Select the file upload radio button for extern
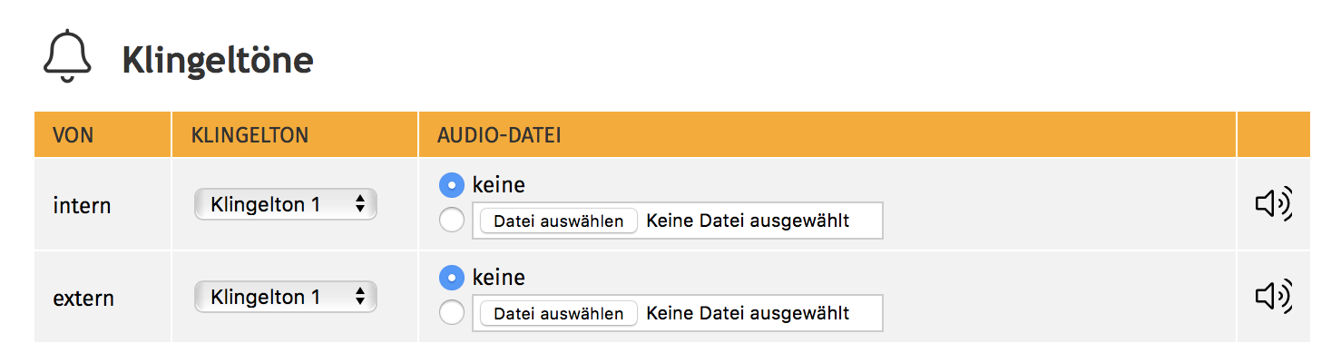This screenshot has width=1341, height=363. [x=451, y=313]
